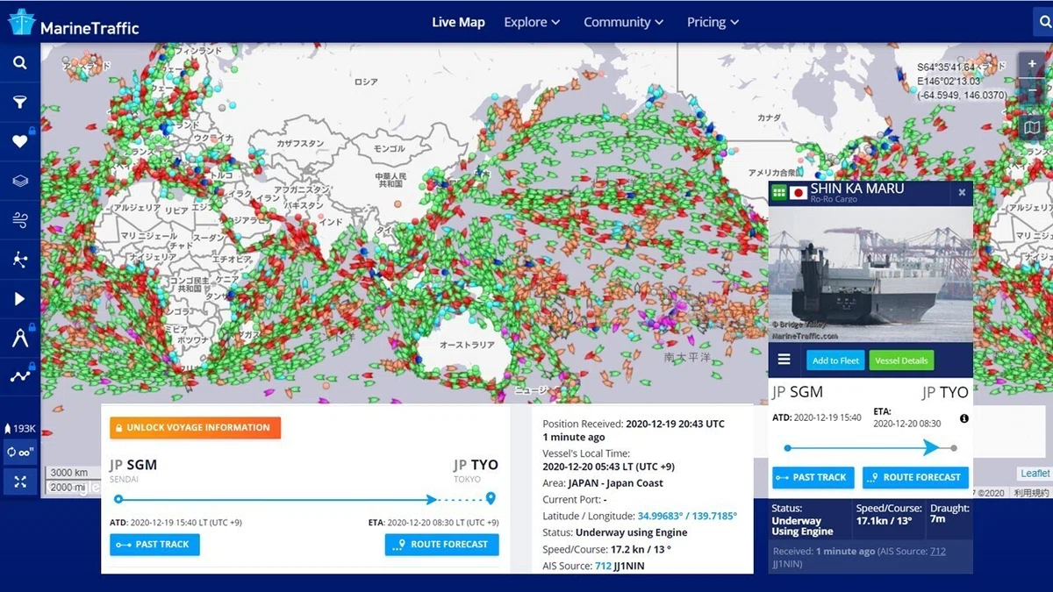Viewport: 1053px width, 592px height.
Task: Zoom out with the minus button
Action: pos(1032,92)
